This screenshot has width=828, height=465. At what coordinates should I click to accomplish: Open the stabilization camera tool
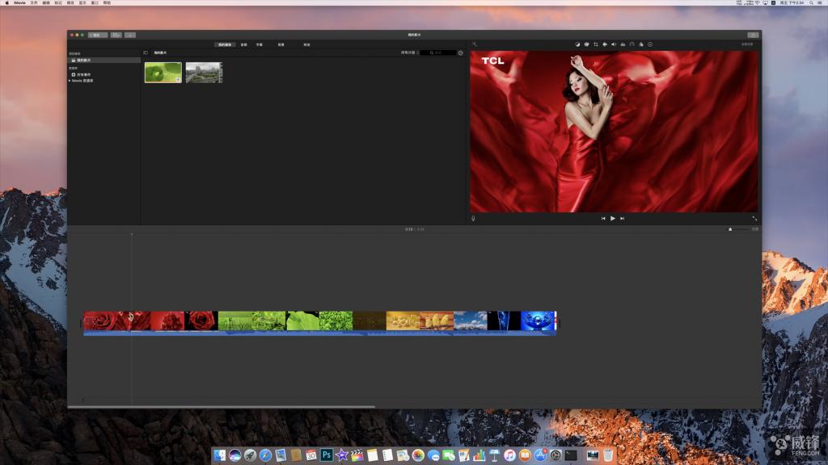pyautogui.click(x=604, y=44)
